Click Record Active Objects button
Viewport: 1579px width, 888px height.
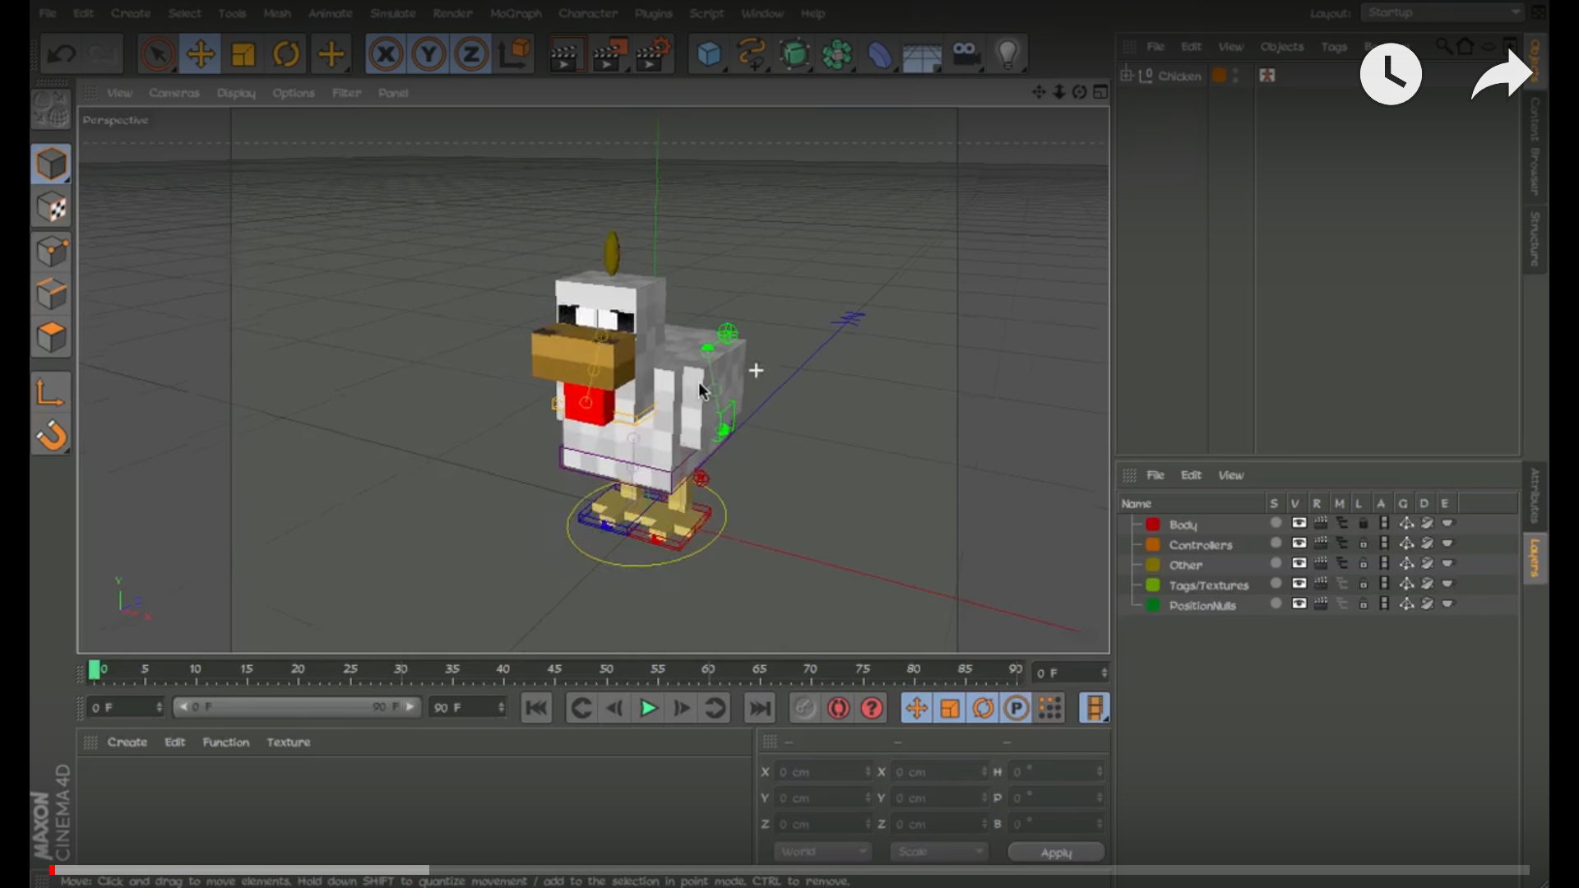click(x=804, y=708)
